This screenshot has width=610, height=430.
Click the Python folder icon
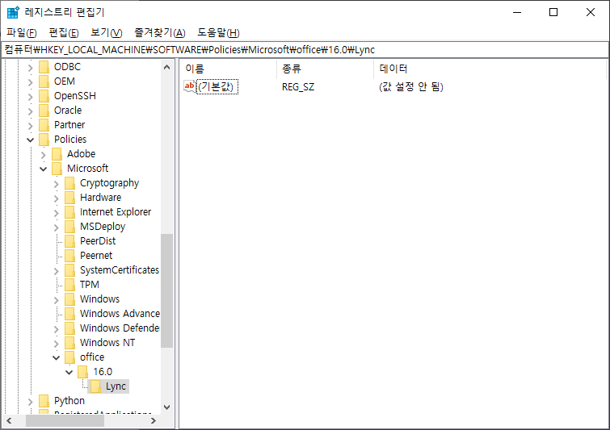(44, 400)
